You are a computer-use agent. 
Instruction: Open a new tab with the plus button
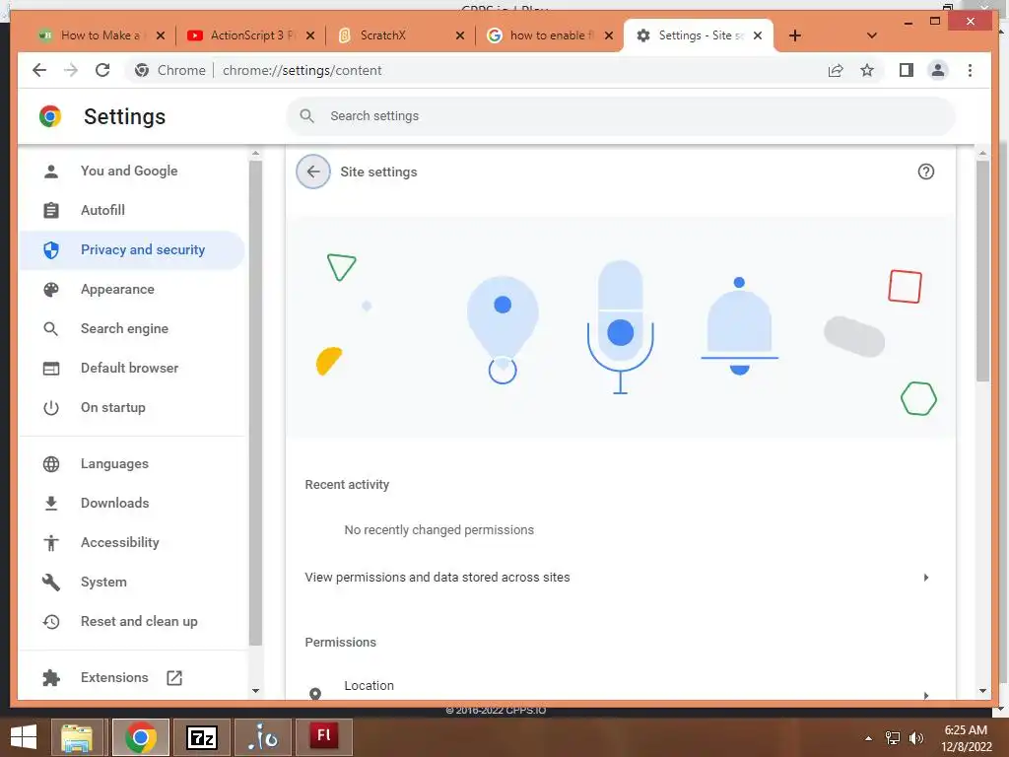pyautogui.click(x=795, y=35)
